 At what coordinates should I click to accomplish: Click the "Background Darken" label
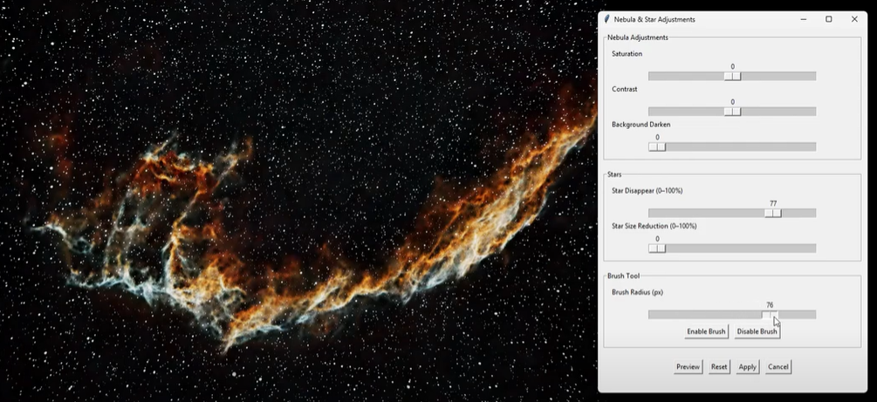641,124
